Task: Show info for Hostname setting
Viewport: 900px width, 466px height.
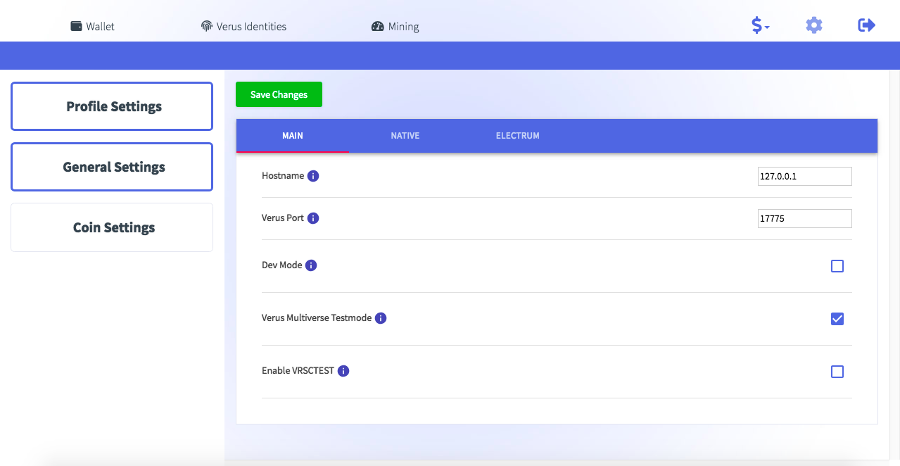Action: [313, 176]
